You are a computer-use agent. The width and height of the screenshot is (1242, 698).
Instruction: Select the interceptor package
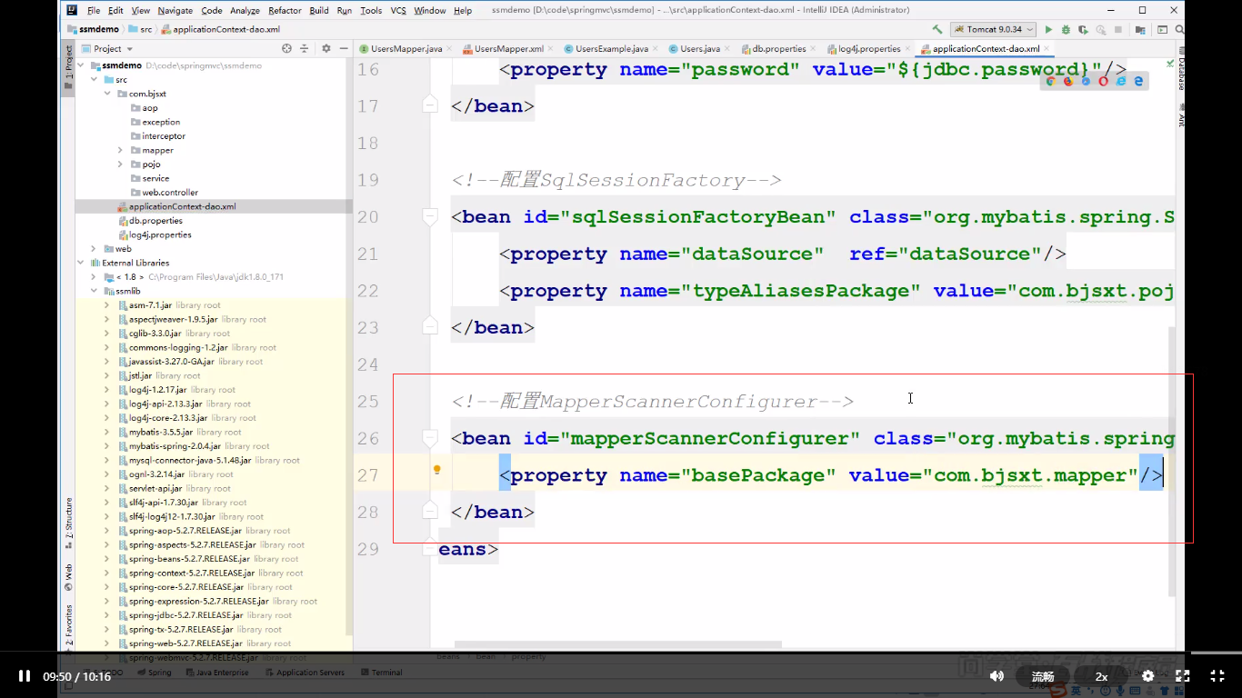coord(164,136)
